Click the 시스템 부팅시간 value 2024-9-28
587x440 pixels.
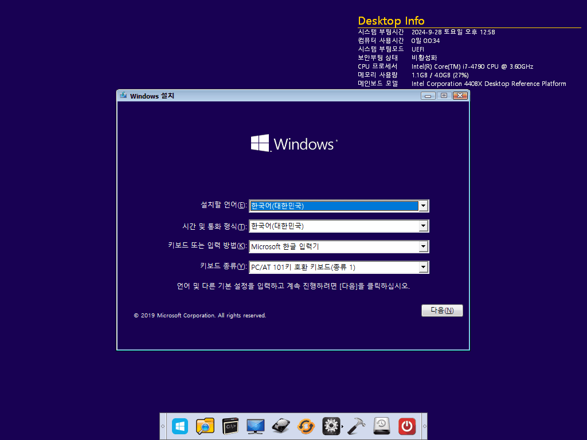(x=453, y=32)
